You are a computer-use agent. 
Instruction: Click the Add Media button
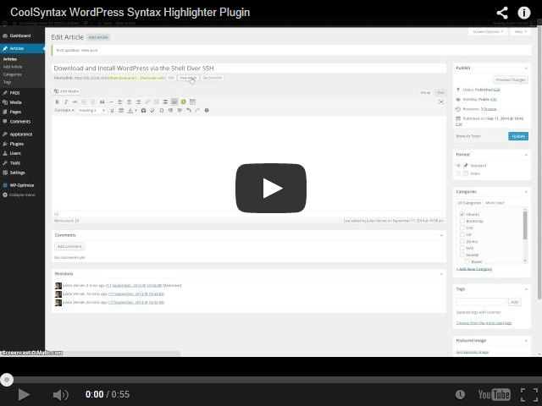pos(67,91)
